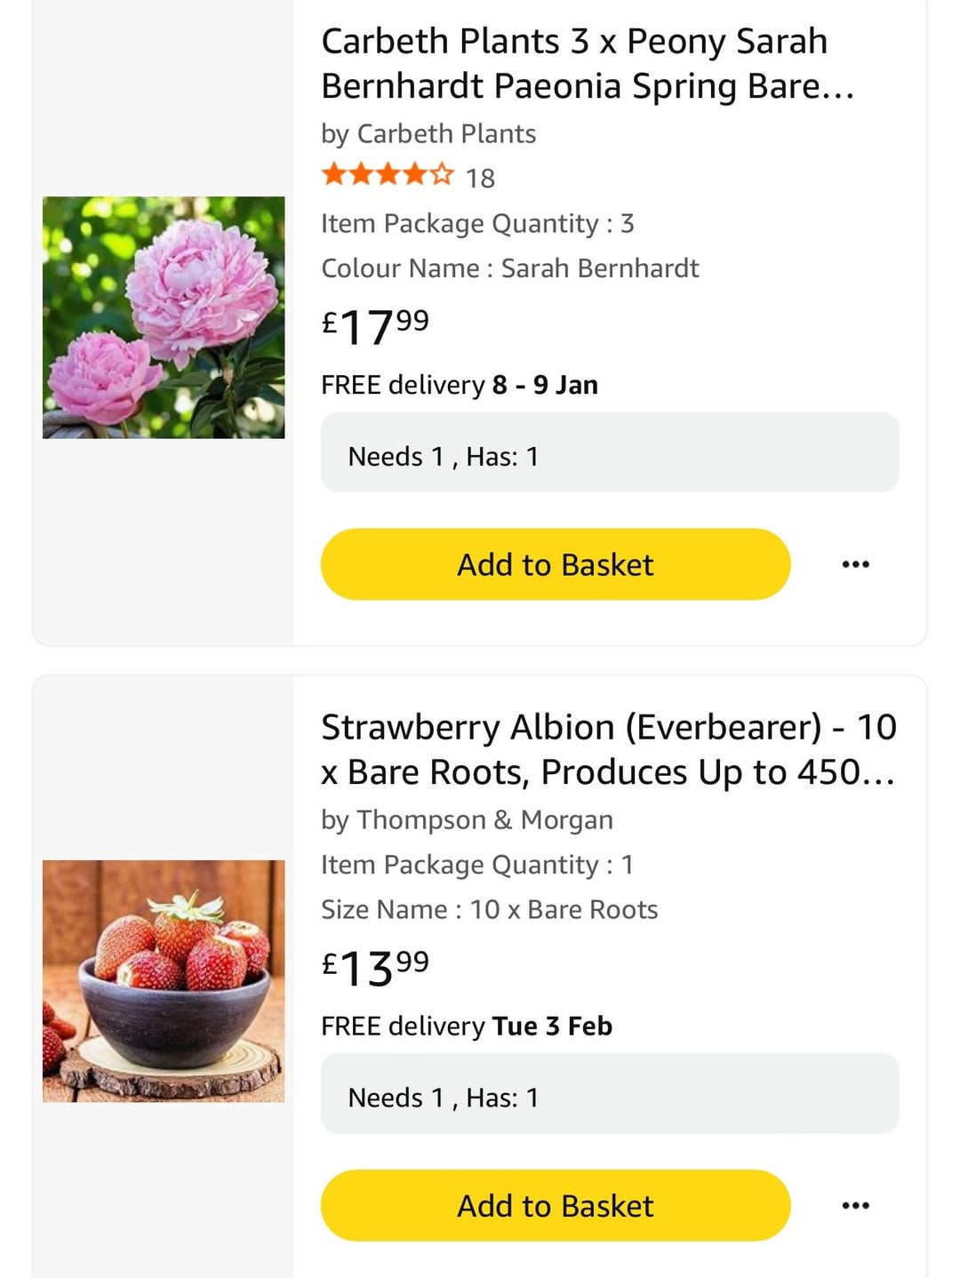Click the star rating on the Peony listing
The image size is (960, 1278).
[388, 175]
